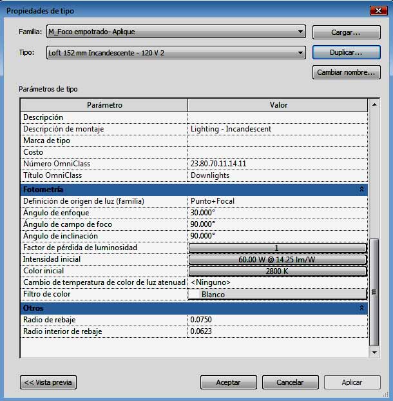Screen dimensions: 393x401
Task: Click the scrollbar down arrow
Action: [x=374, y=353]
